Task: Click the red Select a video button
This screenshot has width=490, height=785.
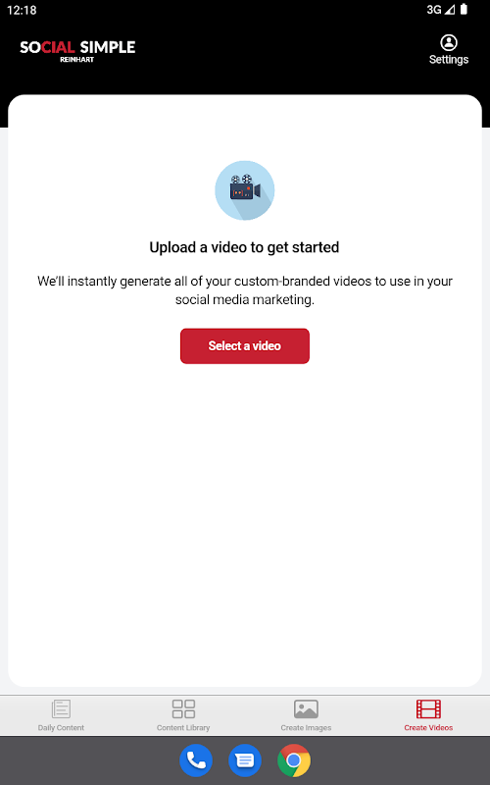Action: [x=244, y=346]
